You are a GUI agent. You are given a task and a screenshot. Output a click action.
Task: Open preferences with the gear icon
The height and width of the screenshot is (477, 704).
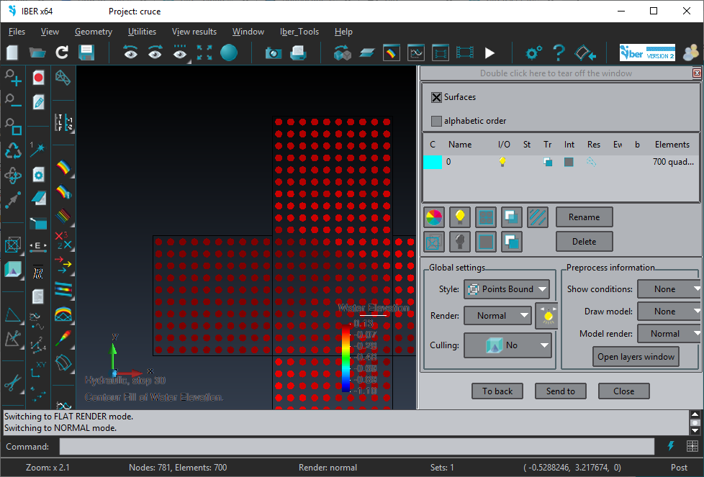533,53
